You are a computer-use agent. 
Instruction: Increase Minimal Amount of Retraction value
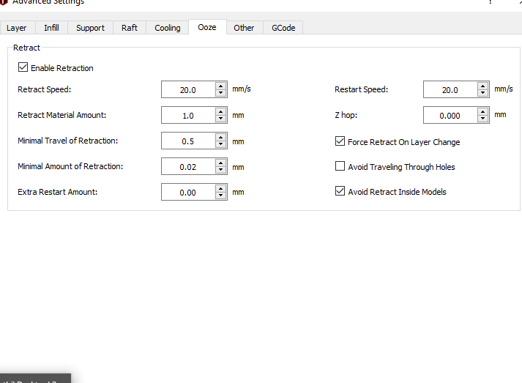coord(220,163)
